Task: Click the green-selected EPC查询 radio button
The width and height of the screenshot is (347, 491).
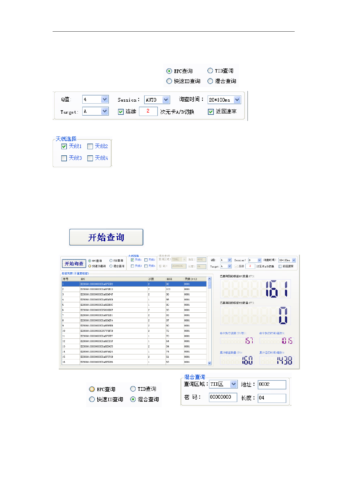Action: click(169, 71)
